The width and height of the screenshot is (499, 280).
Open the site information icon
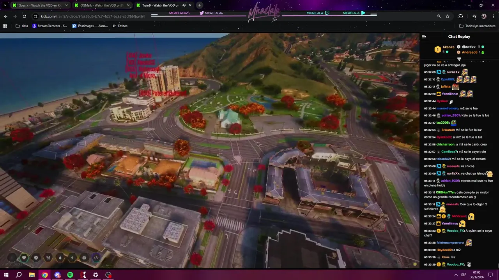click(x=35, y=16)
